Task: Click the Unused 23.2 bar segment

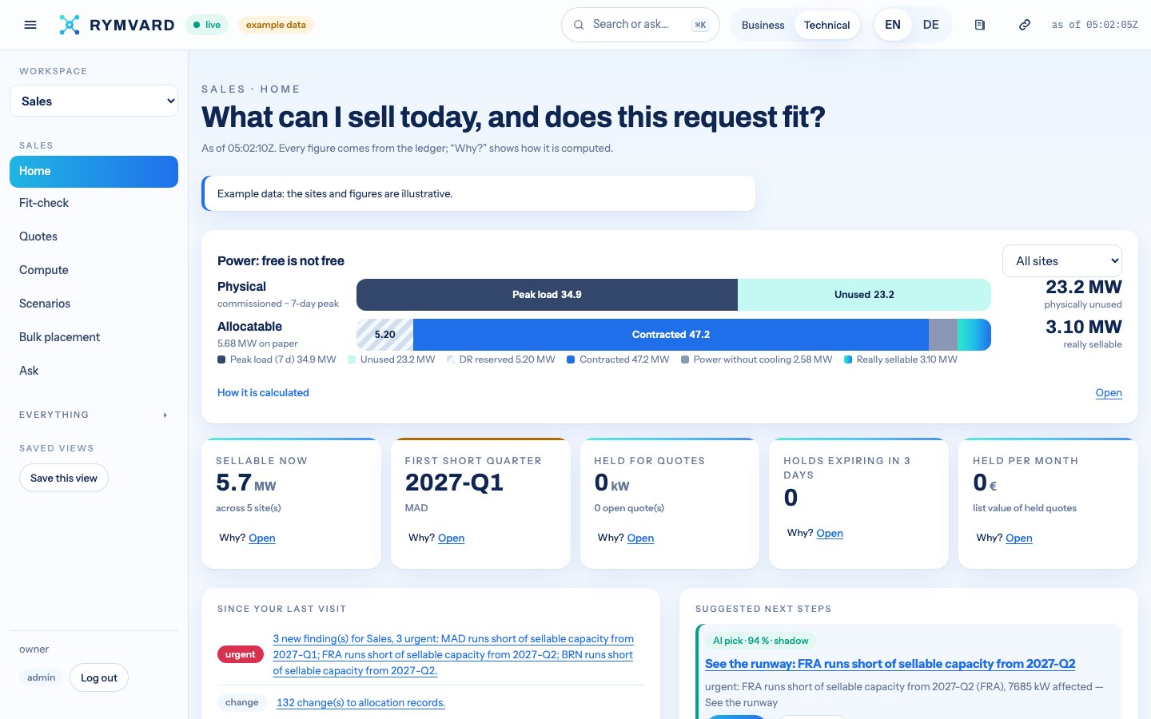Action: pyautogui.click(x=864, y=295)
